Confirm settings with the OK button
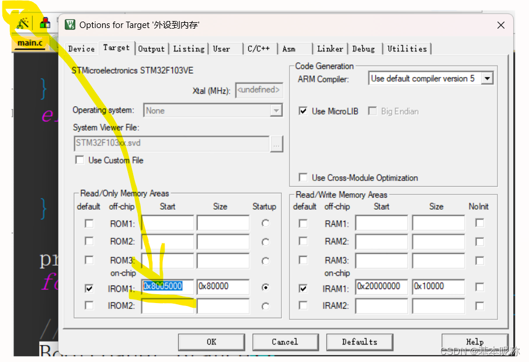Screen dimensions: 529x362 point(211,342)
